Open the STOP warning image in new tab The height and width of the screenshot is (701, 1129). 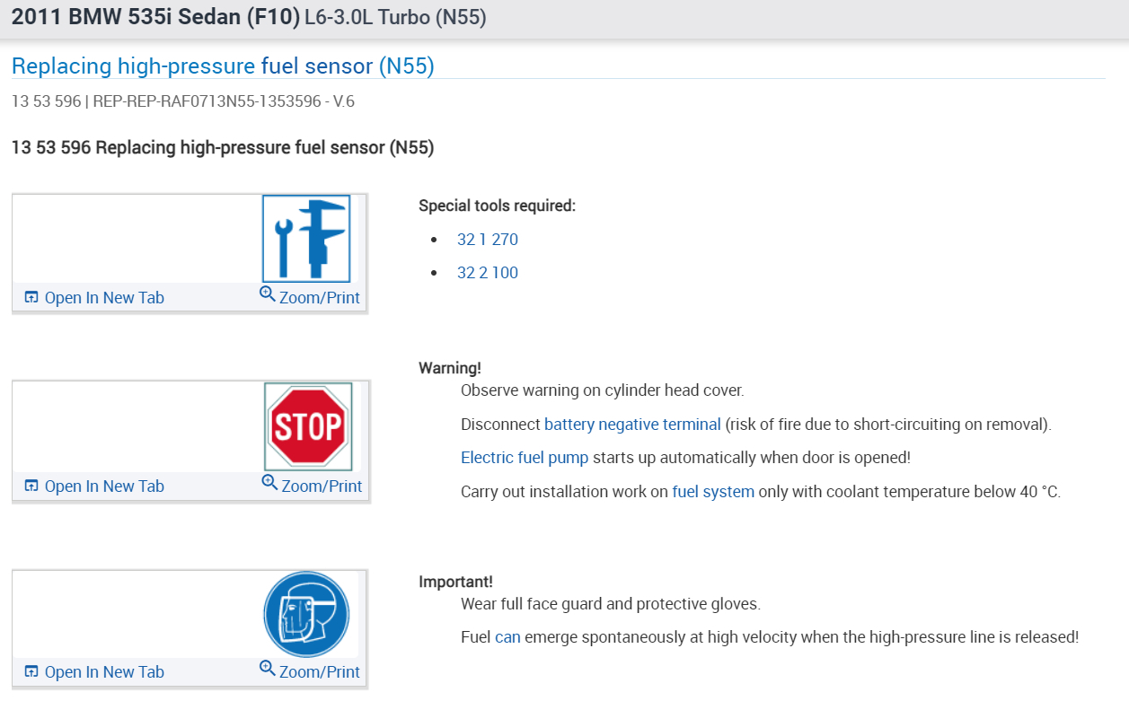coord(103,486)
